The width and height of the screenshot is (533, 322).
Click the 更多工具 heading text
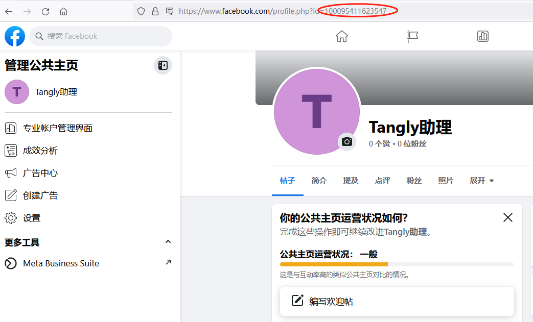22,242
